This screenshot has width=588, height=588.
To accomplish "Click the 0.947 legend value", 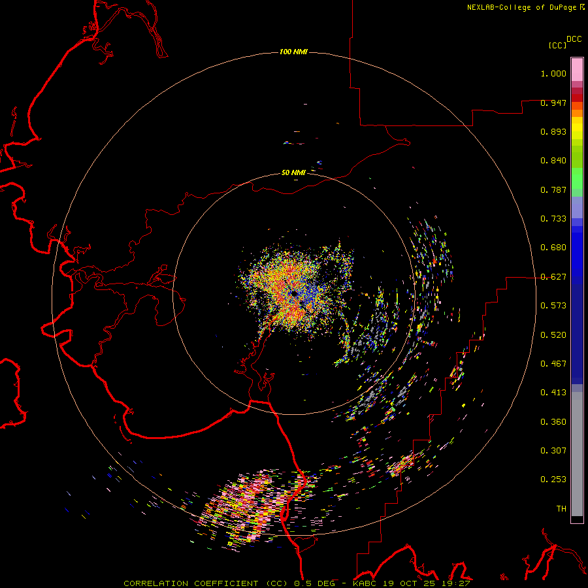I will click(x=553, y=103).
